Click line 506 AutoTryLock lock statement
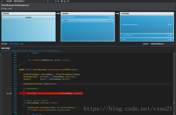176x115 pixels. tap(51, 107)
